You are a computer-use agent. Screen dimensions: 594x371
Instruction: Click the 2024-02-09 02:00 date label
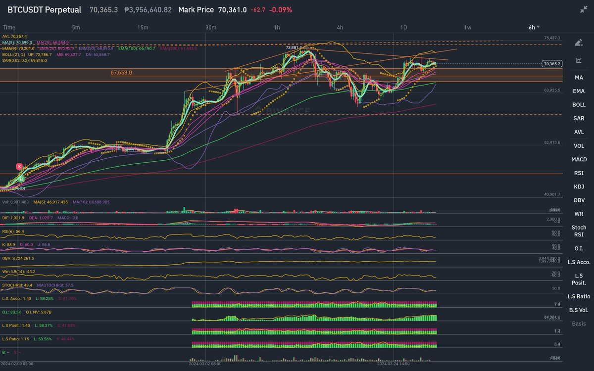coord(17,364)
